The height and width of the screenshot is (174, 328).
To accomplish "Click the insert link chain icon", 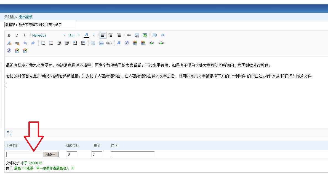I will [129, 35].
